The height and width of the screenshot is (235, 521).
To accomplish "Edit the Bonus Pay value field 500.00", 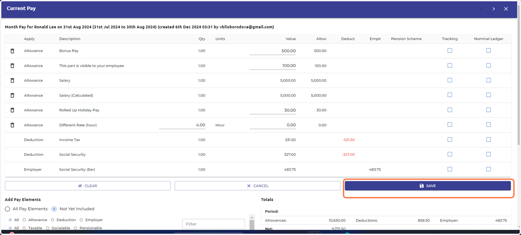I will click(273, 51).
